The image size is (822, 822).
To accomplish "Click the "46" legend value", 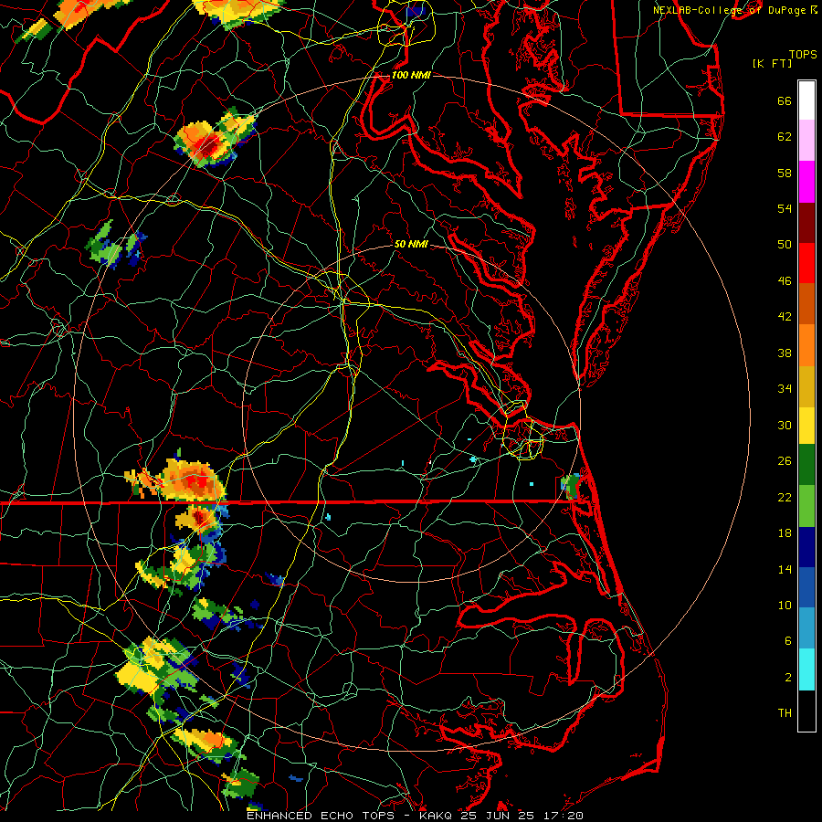I will (785, 281).
